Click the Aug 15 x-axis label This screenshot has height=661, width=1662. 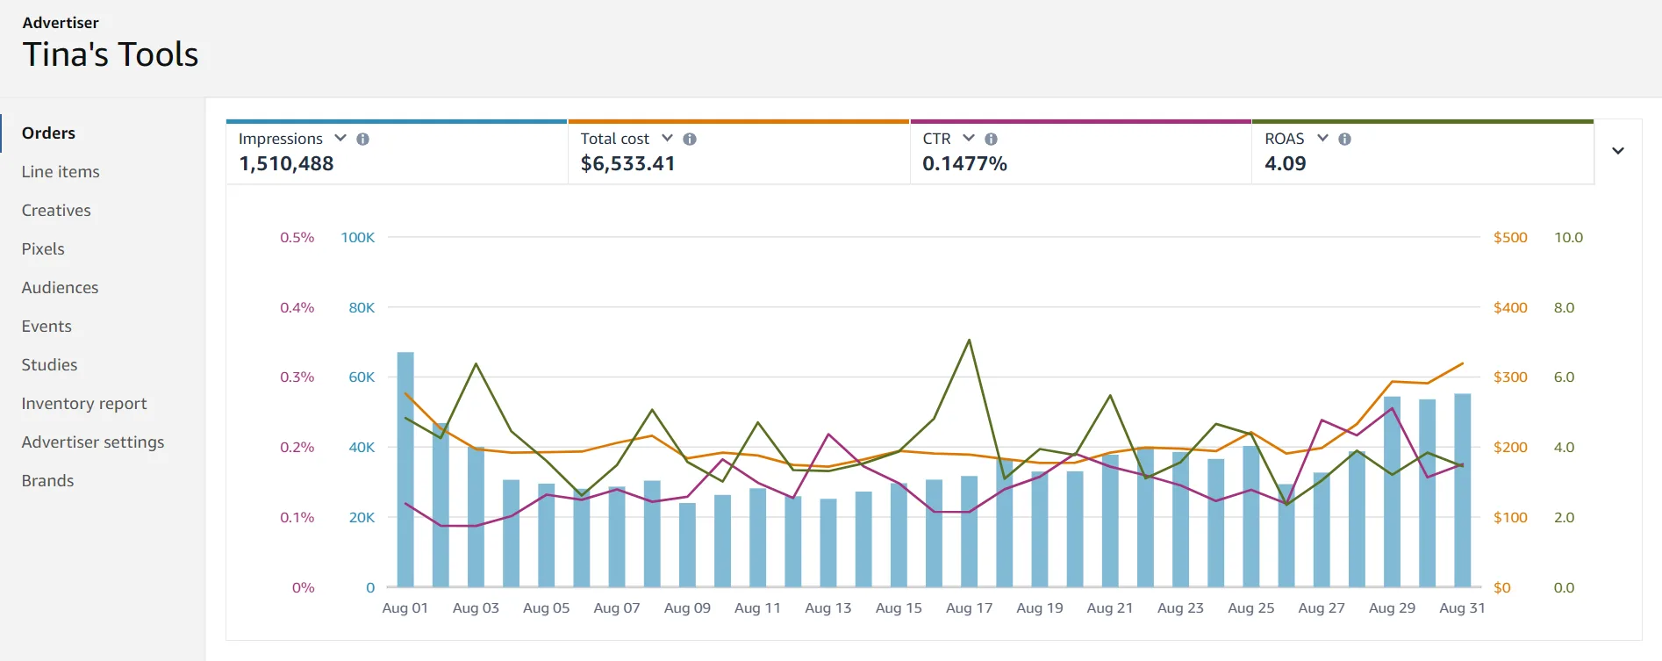(899, 607)
